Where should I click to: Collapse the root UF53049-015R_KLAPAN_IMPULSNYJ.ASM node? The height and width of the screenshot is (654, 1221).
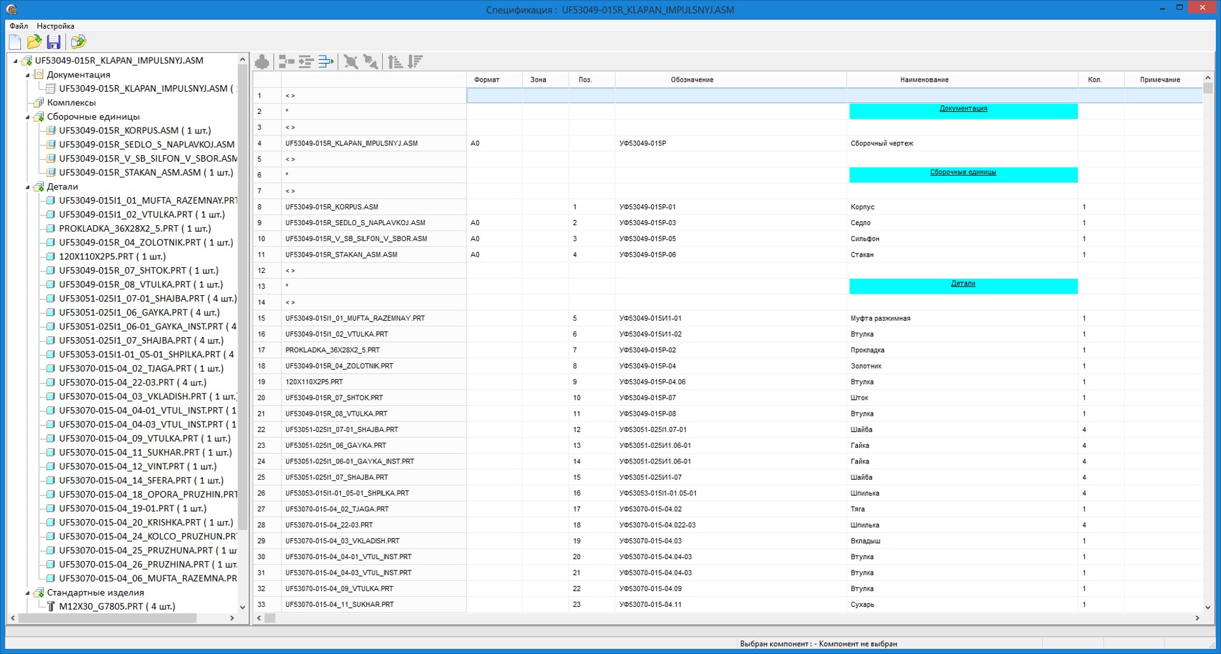tap(15, 61)
